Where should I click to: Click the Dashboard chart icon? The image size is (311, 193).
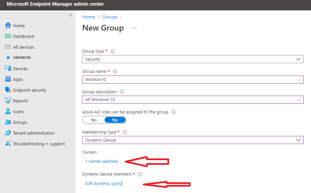[8, 36]
